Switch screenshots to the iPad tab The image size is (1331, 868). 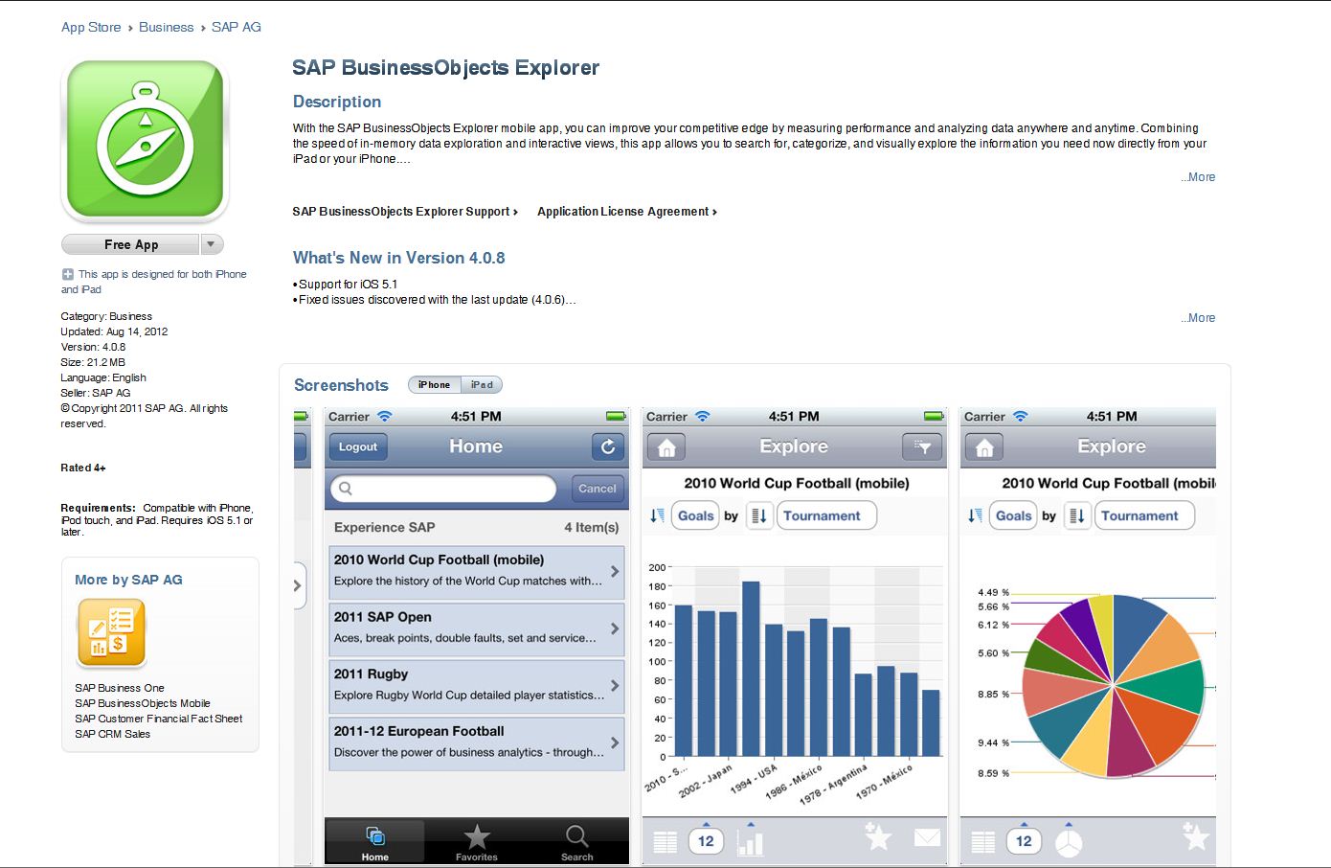point(482,385)
